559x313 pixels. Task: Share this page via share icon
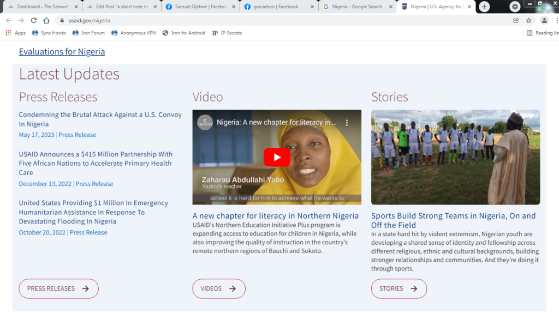(x=516, y=21)
